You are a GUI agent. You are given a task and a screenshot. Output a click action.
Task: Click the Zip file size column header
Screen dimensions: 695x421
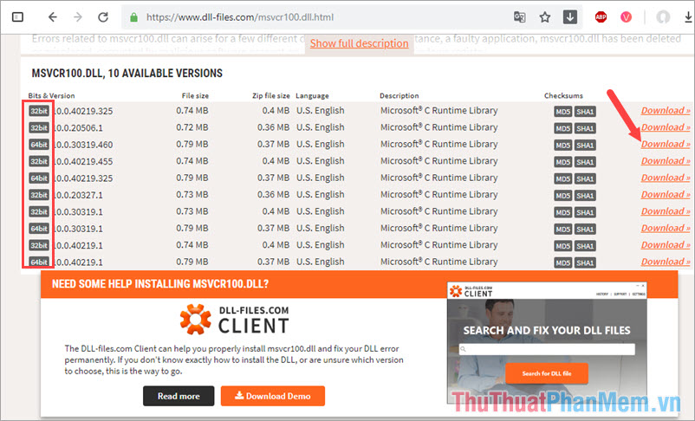pyautogui.click(x=271, y=96)
